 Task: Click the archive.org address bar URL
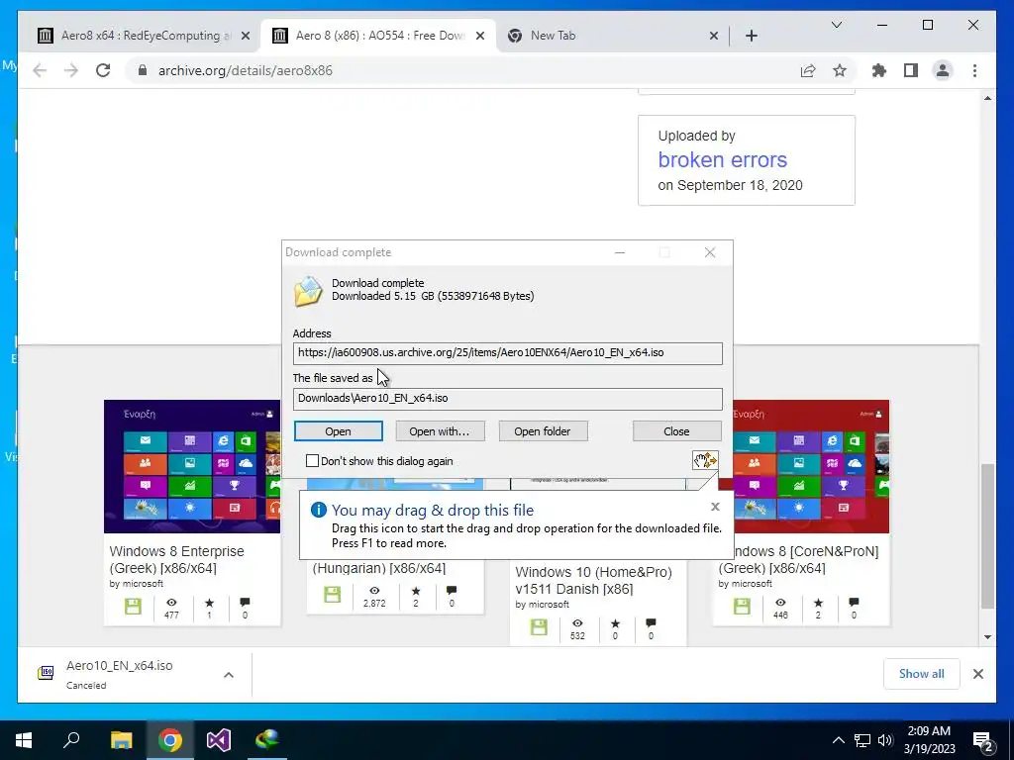(x=246, y=70)
